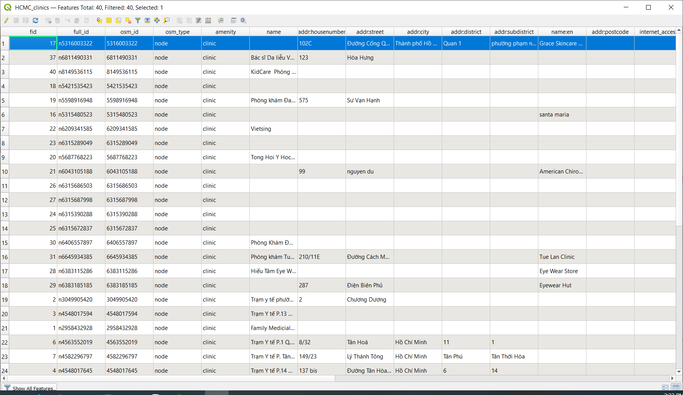
Task: Delete field column icon
Action: [189, 20]
